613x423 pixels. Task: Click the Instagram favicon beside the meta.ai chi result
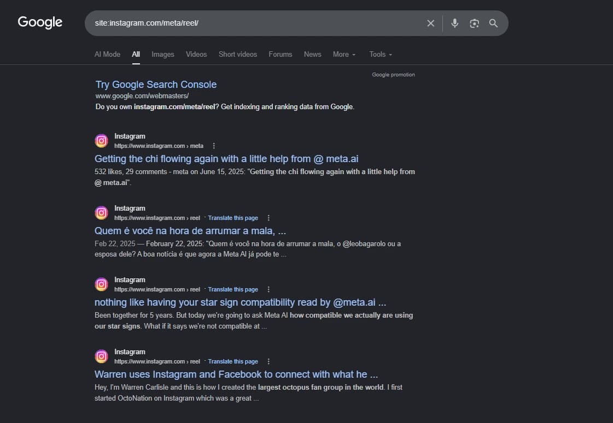click(x=101, y=140)
